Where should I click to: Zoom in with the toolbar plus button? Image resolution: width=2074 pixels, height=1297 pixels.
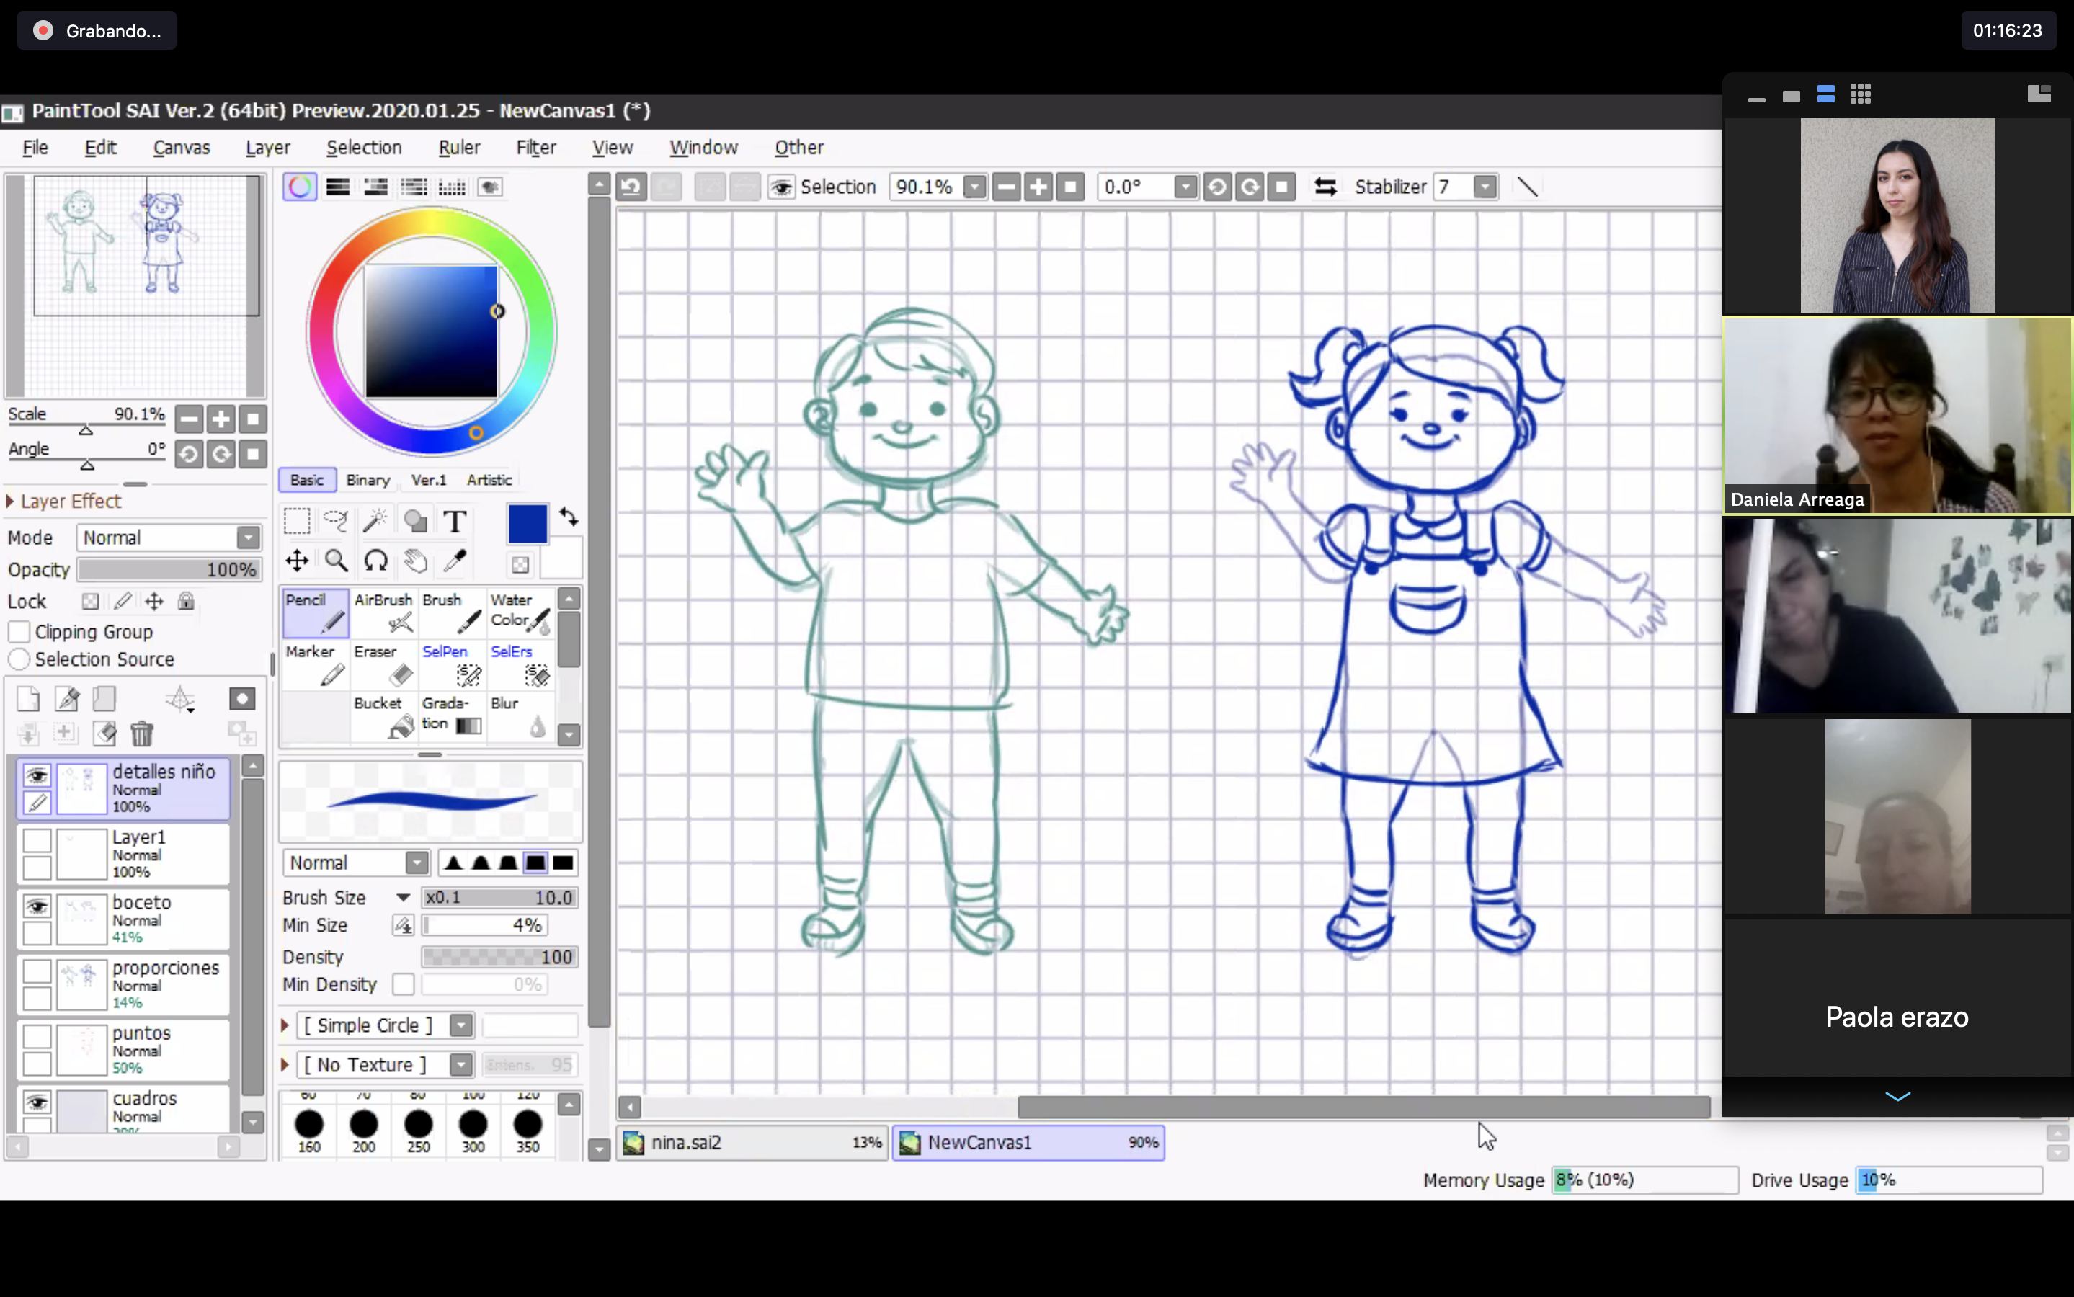[1038, 186]
